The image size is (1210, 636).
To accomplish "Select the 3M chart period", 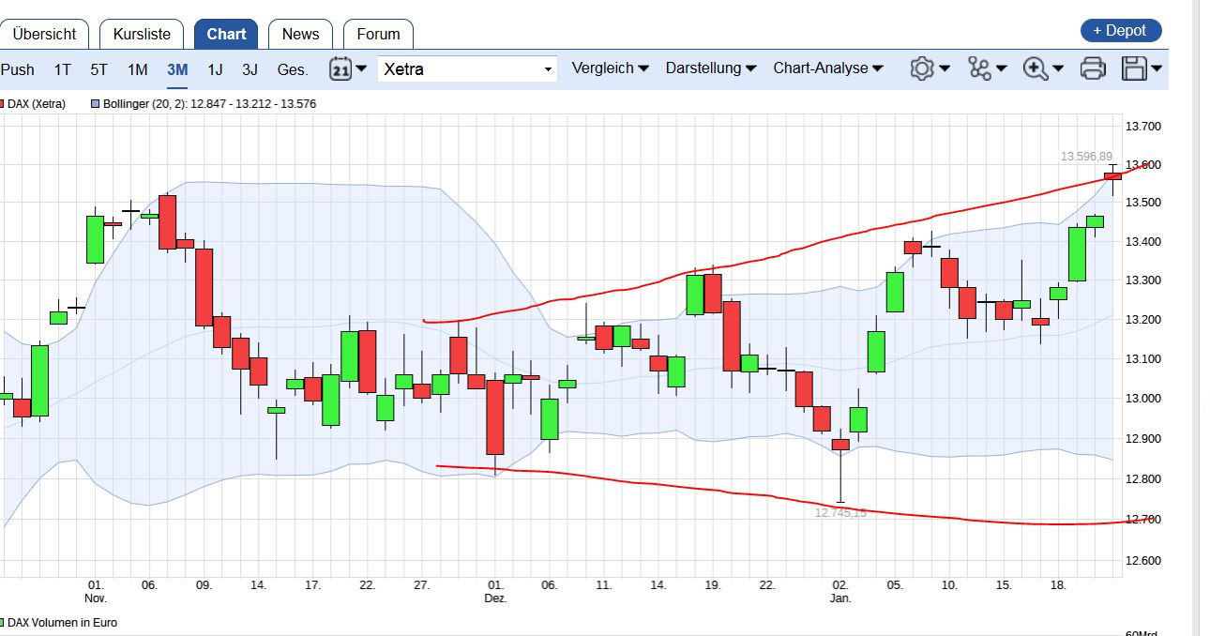I will [176, 68].
